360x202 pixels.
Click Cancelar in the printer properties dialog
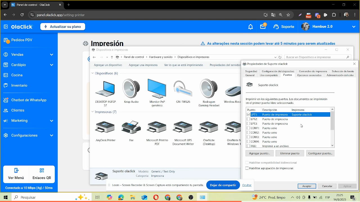pos(327,186)
